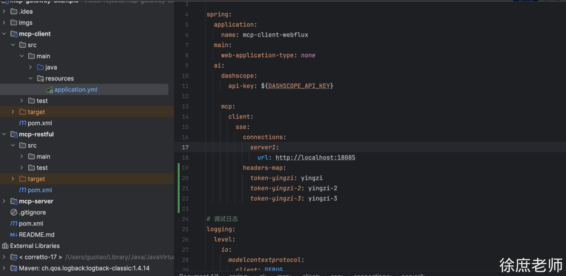566x276 pixels.
Task: Click the External Libraries icon
Action: (x=5, y=246)
